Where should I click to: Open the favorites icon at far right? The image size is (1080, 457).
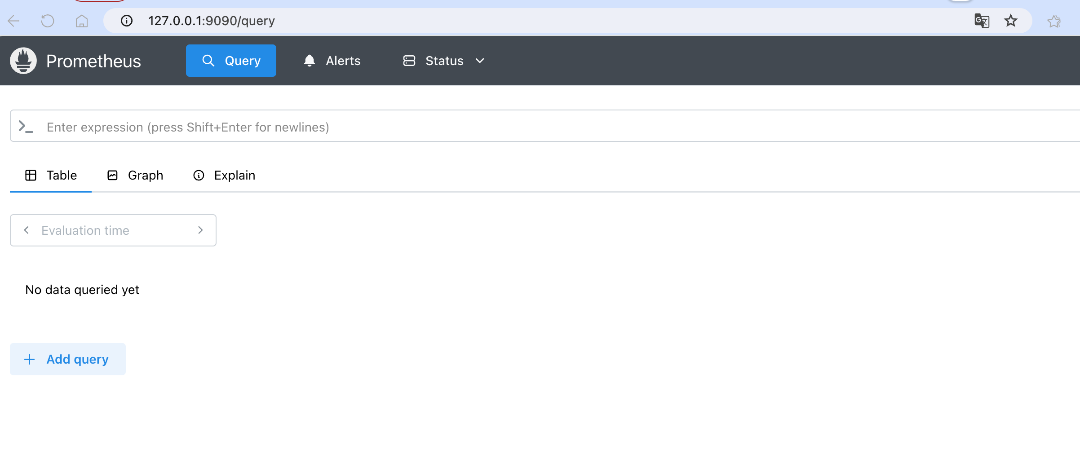pos(1054,21)
